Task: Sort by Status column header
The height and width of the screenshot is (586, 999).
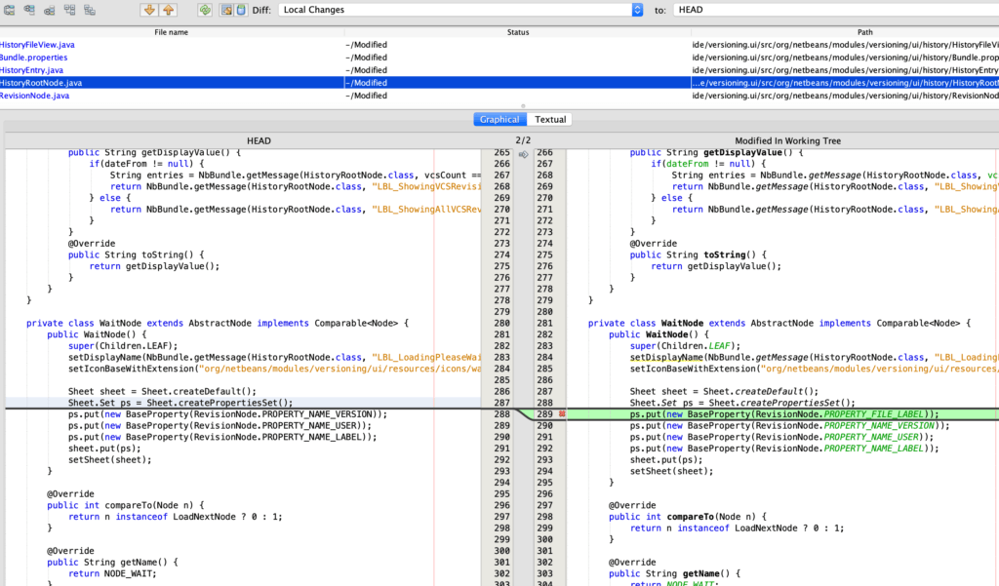Action: pos(517,32)
